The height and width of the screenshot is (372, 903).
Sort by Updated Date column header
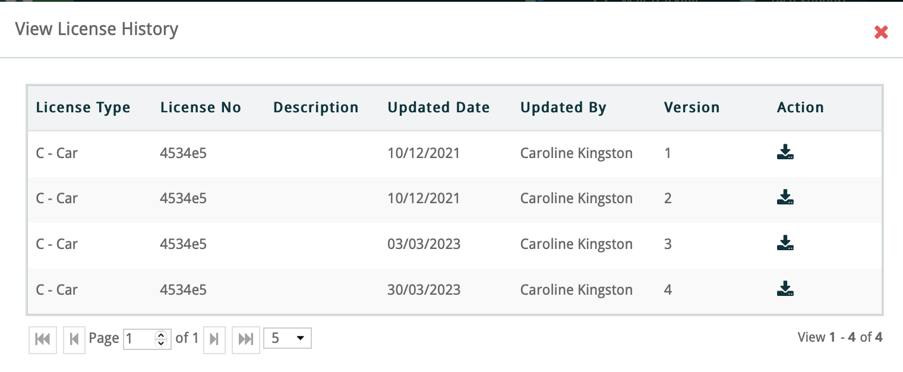click(x=438, y=108)
